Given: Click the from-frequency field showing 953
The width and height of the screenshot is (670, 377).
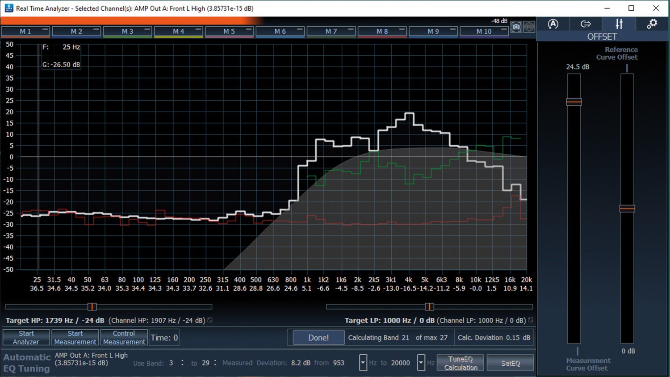Looking at the screenshot, I should point(339,363).
